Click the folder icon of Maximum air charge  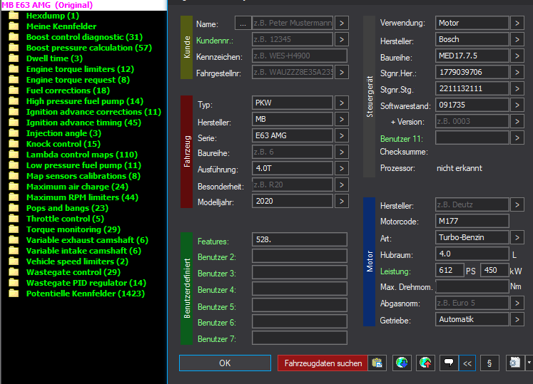14,187
